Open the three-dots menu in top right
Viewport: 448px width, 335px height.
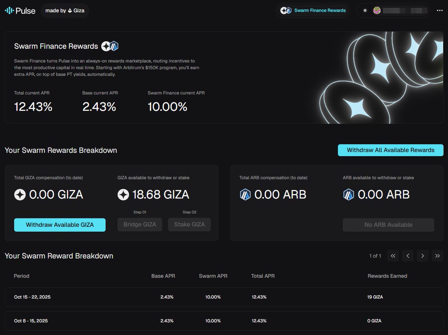coord(439,10)
